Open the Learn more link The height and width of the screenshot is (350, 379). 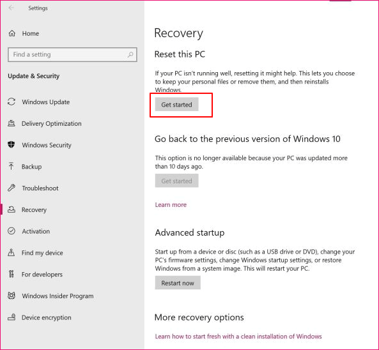click(x=171, y=205)
